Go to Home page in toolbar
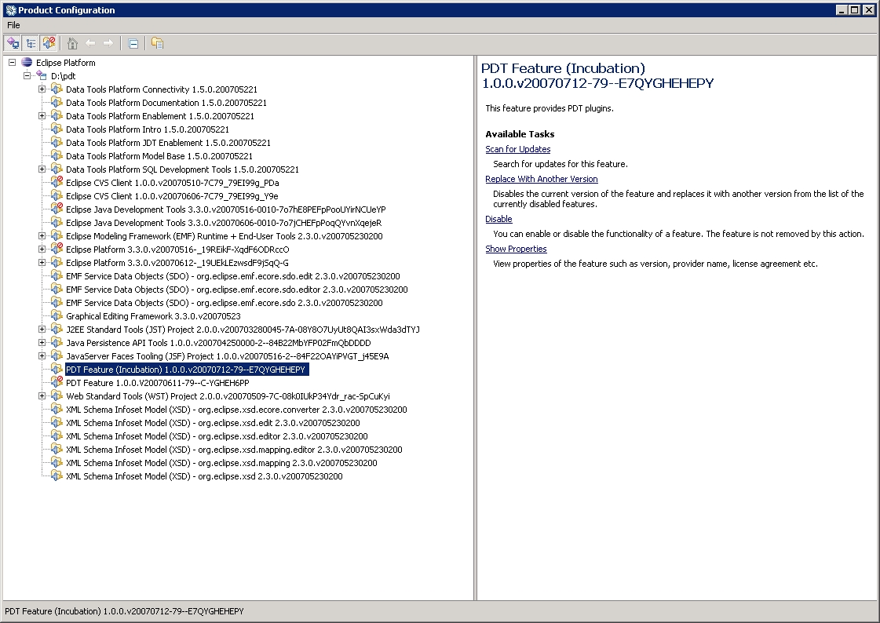Viewport: 880px width, 623px height. pos(72,43)
